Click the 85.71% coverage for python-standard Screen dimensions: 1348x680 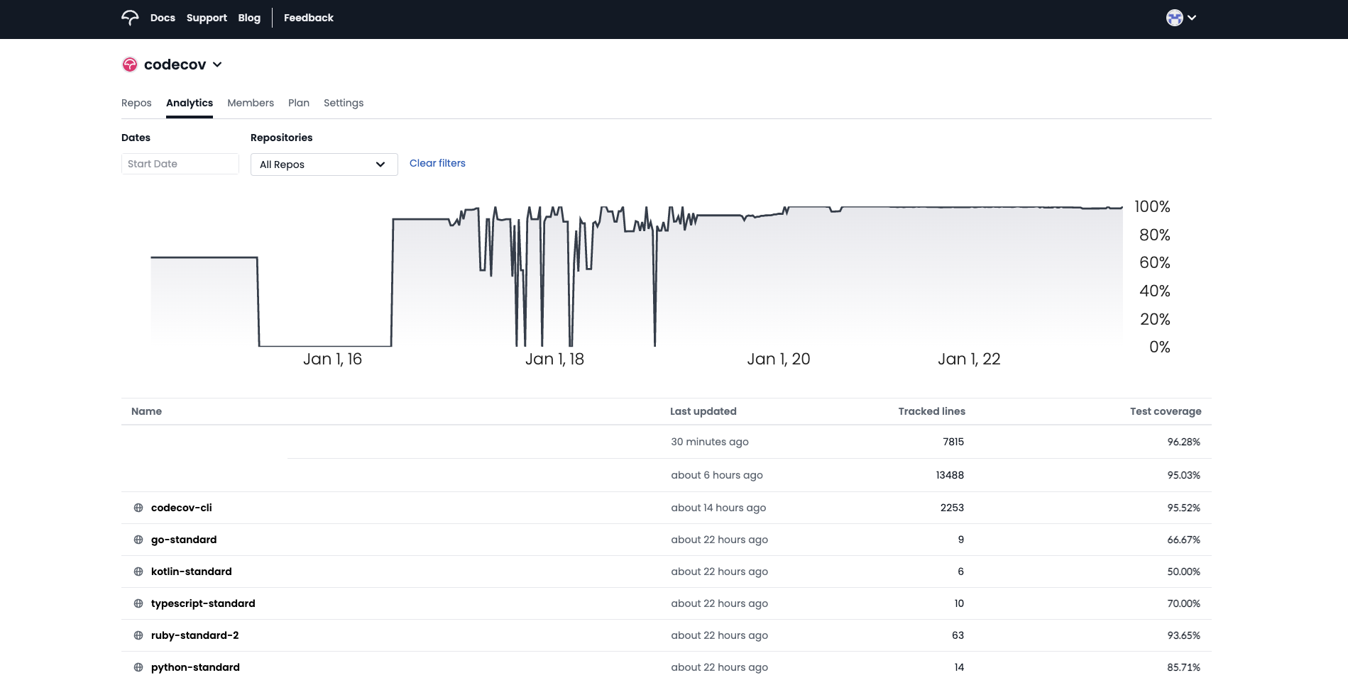click(1183, 667)
